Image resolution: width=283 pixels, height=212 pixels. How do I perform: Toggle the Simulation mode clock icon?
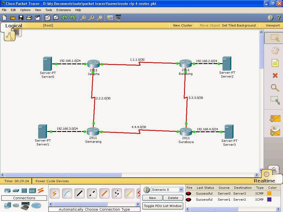coord(274,170)
